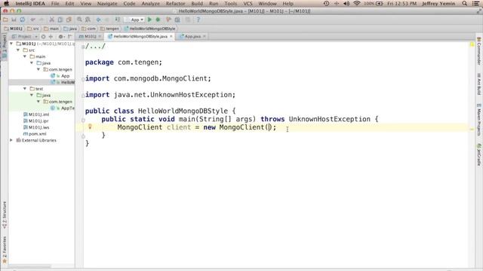Open the Project view selector dropdown

tap(24, 37)
